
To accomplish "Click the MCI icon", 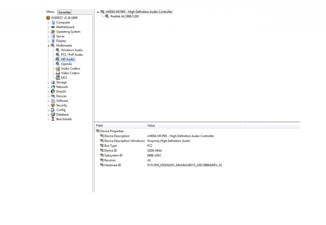I will [58, 78].
